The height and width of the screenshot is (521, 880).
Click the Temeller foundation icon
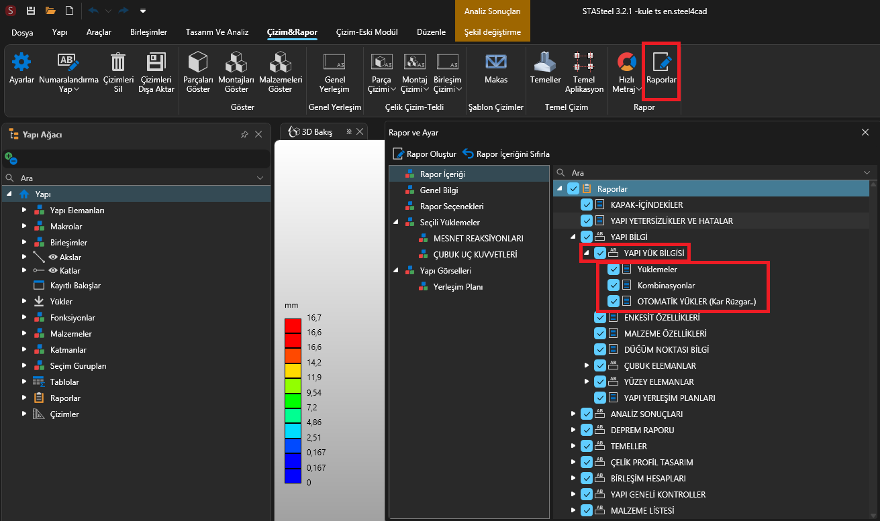(x=545, y=63)
